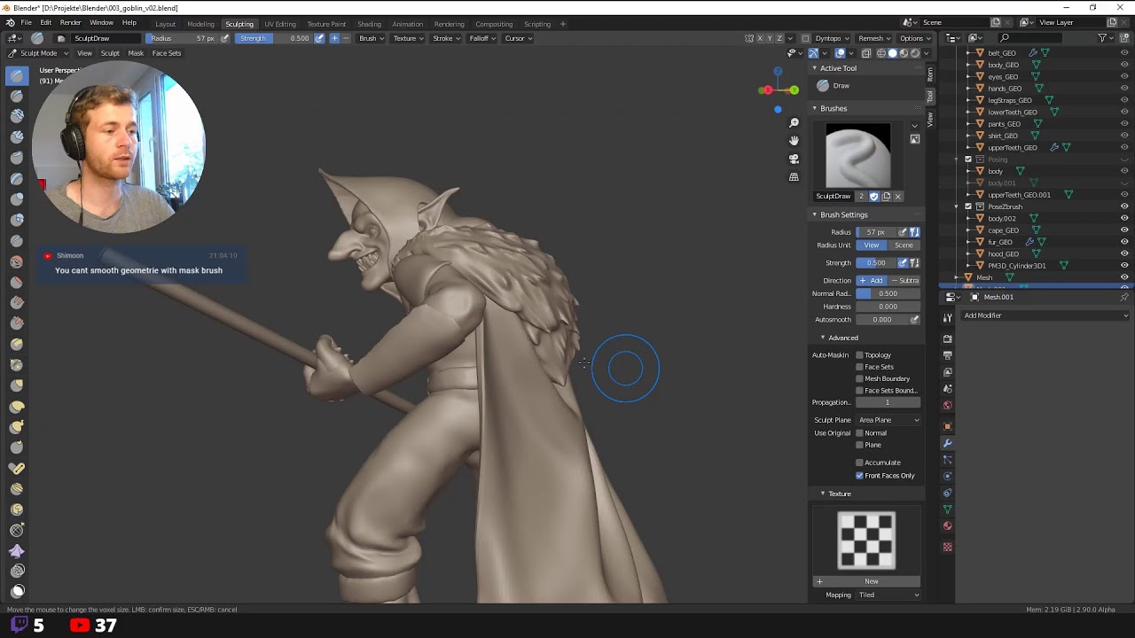Open the File menu
Image resolution: width=1135 pixels, height=638 pixels.
(x=26, y=22)
